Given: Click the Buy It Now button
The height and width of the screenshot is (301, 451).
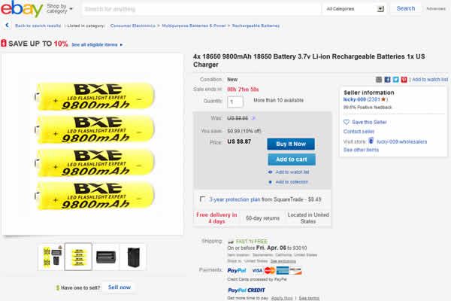Looking at the screenshot, I should 291,144.
